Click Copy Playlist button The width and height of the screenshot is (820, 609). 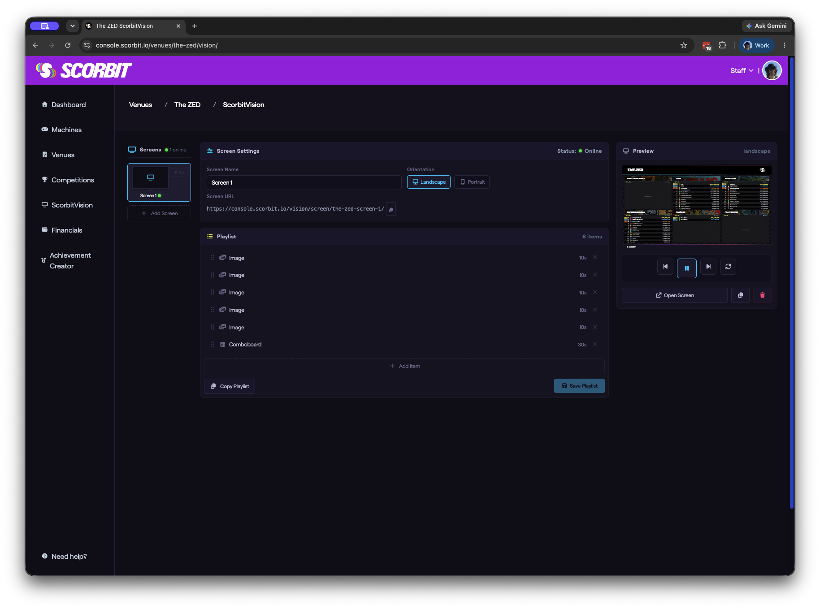tap(230, 386)
